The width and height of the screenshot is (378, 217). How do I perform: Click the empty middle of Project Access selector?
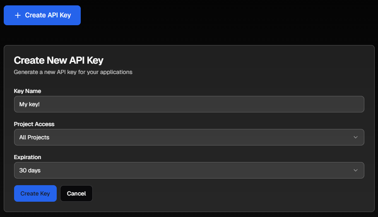click(189, 137)
